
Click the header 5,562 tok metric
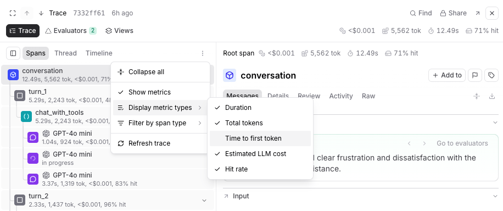point(401,31)
